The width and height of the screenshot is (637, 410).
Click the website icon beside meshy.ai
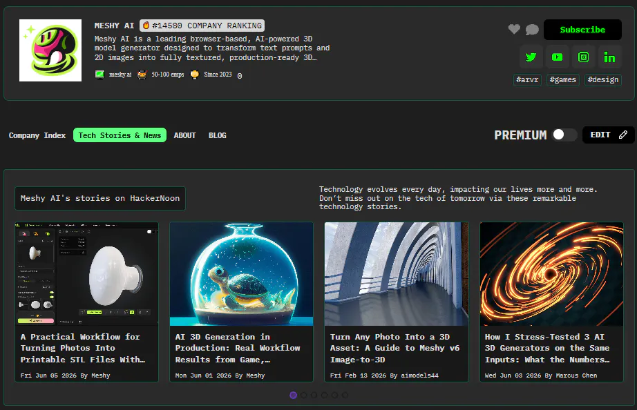[x=99, y=75]
